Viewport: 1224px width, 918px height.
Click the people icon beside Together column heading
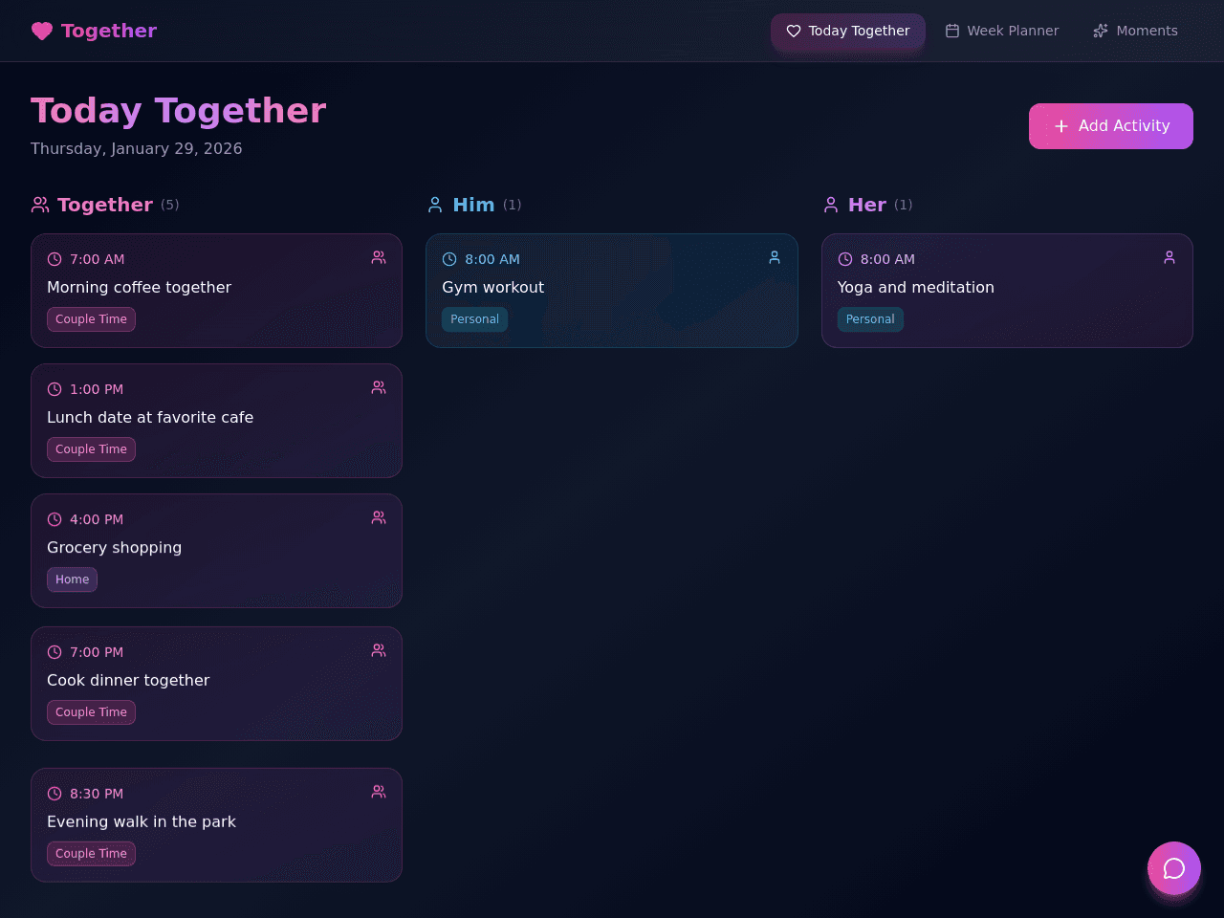[x=40, y=205]
